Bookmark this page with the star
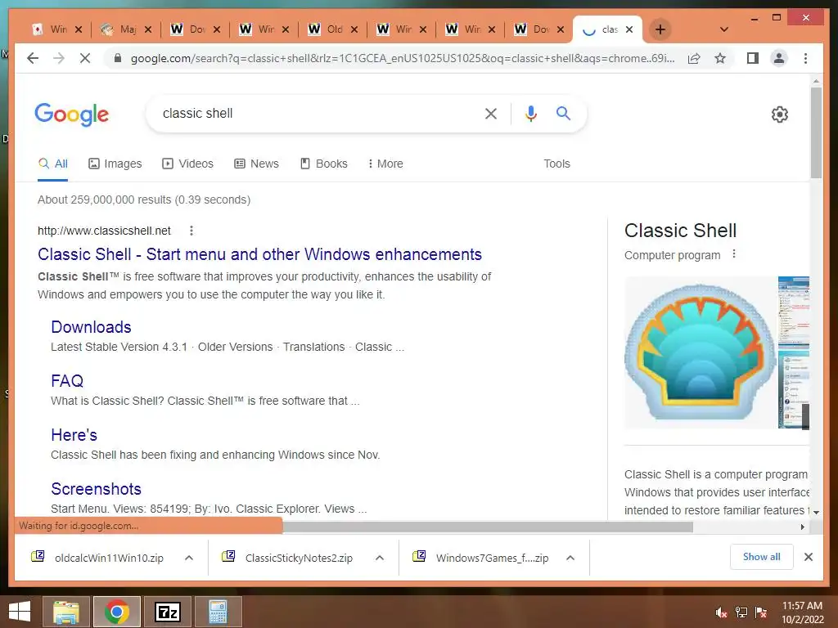The height and width of the screenshot is (628, 838). tap(720, 58)
